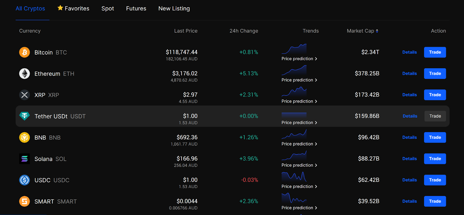
Task: Select the Solana SOL name text
Action: click(50, 159)
